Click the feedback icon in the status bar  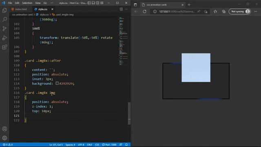[121, 145]
